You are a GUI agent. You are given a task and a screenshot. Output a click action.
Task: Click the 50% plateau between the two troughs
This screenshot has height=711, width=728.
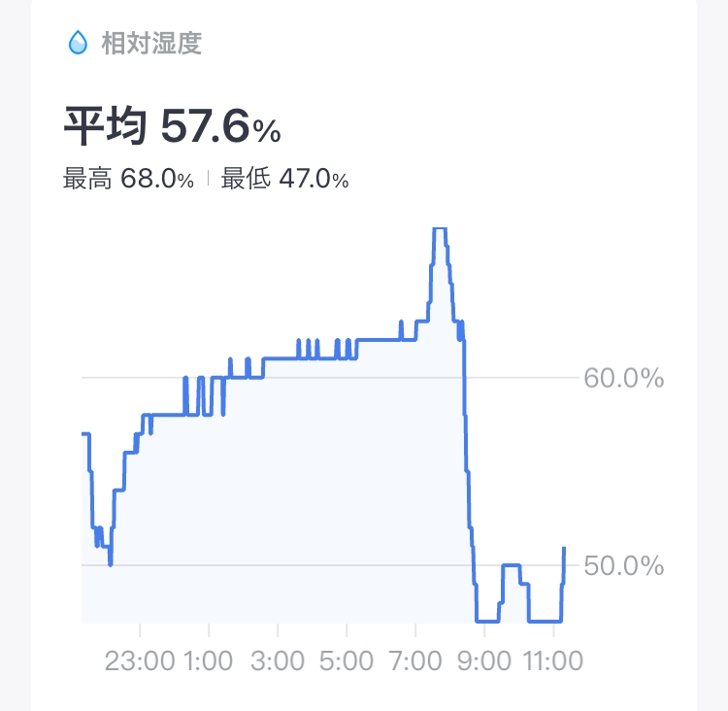point(512,564)
